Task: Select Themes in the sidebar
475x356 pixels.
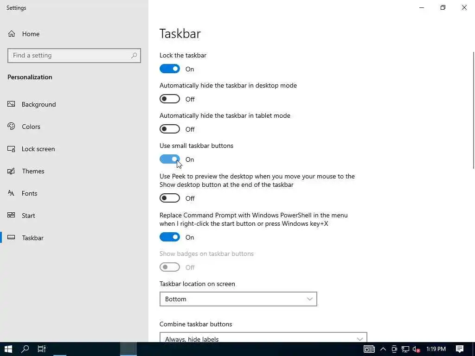Action: tap(74, 171)
